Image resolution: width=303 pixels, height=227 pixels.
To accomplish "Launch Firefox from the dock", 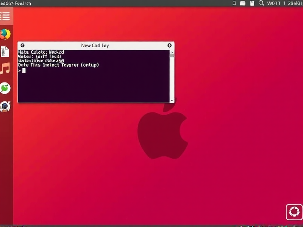I will [5, 33].
